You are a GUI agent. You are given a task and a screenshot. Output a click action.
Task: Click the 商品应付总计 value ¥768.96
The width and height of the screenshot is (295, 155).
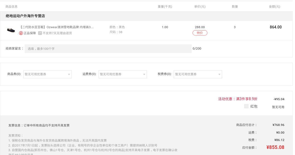(x=278, y=125)
